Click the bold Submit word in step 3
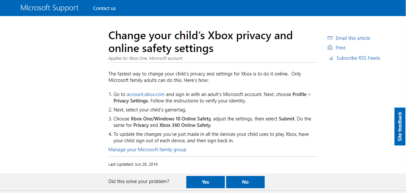Screen dimensions: 406x193 point(287,119)
